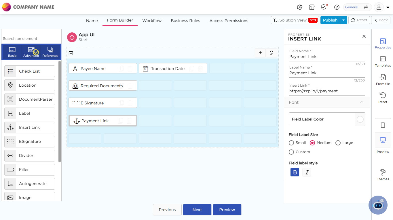Viewport: 393px width, 220px height.
Task: Select desktop preview monitor icon
Action: (x=383, y=140)
